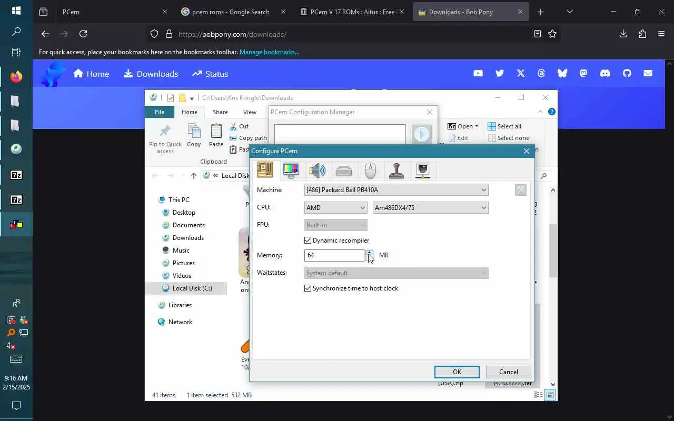Open the sound speaker tab icon

point(318,171)
